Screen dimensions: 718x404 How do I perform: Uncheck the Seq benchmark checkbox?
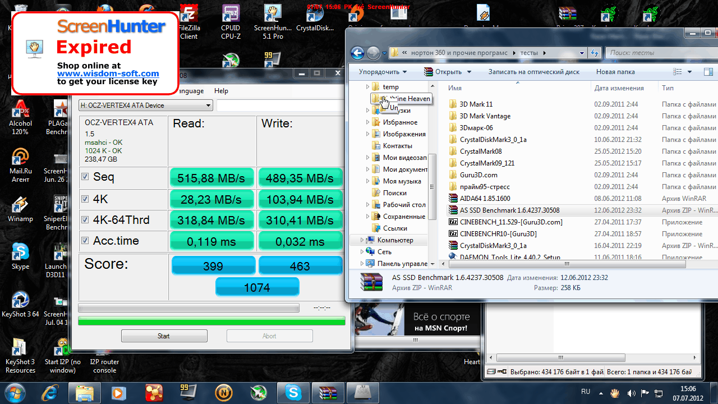point(85,177)
